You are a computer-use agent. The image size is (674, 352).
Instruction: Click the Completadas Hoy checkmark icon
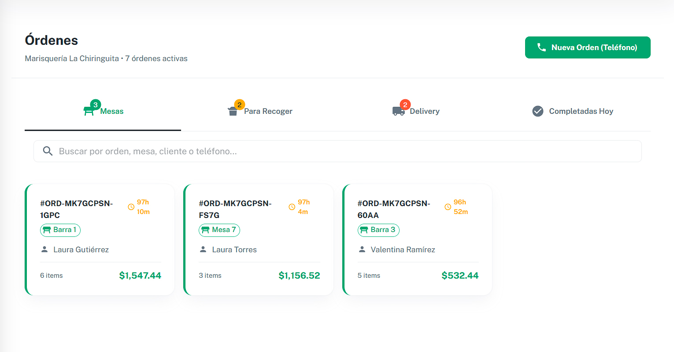[537, 111]
